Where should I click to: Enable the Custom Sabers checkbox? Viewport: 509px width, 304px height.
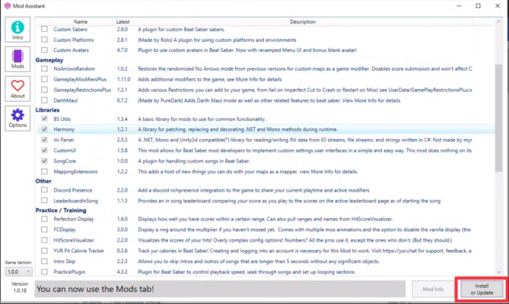pyautogui.click(x=44, y=29)
